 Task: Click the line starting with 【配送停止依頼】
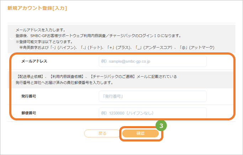[96, 77]
